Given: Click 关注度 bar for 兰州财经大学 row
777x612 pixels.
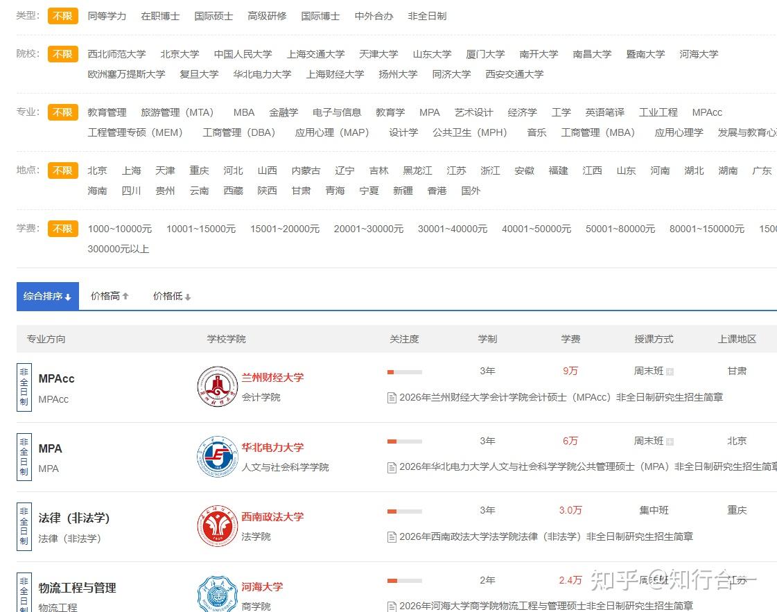Looking at the screenshot, I should pyautogui.click(x=405, y=371).
